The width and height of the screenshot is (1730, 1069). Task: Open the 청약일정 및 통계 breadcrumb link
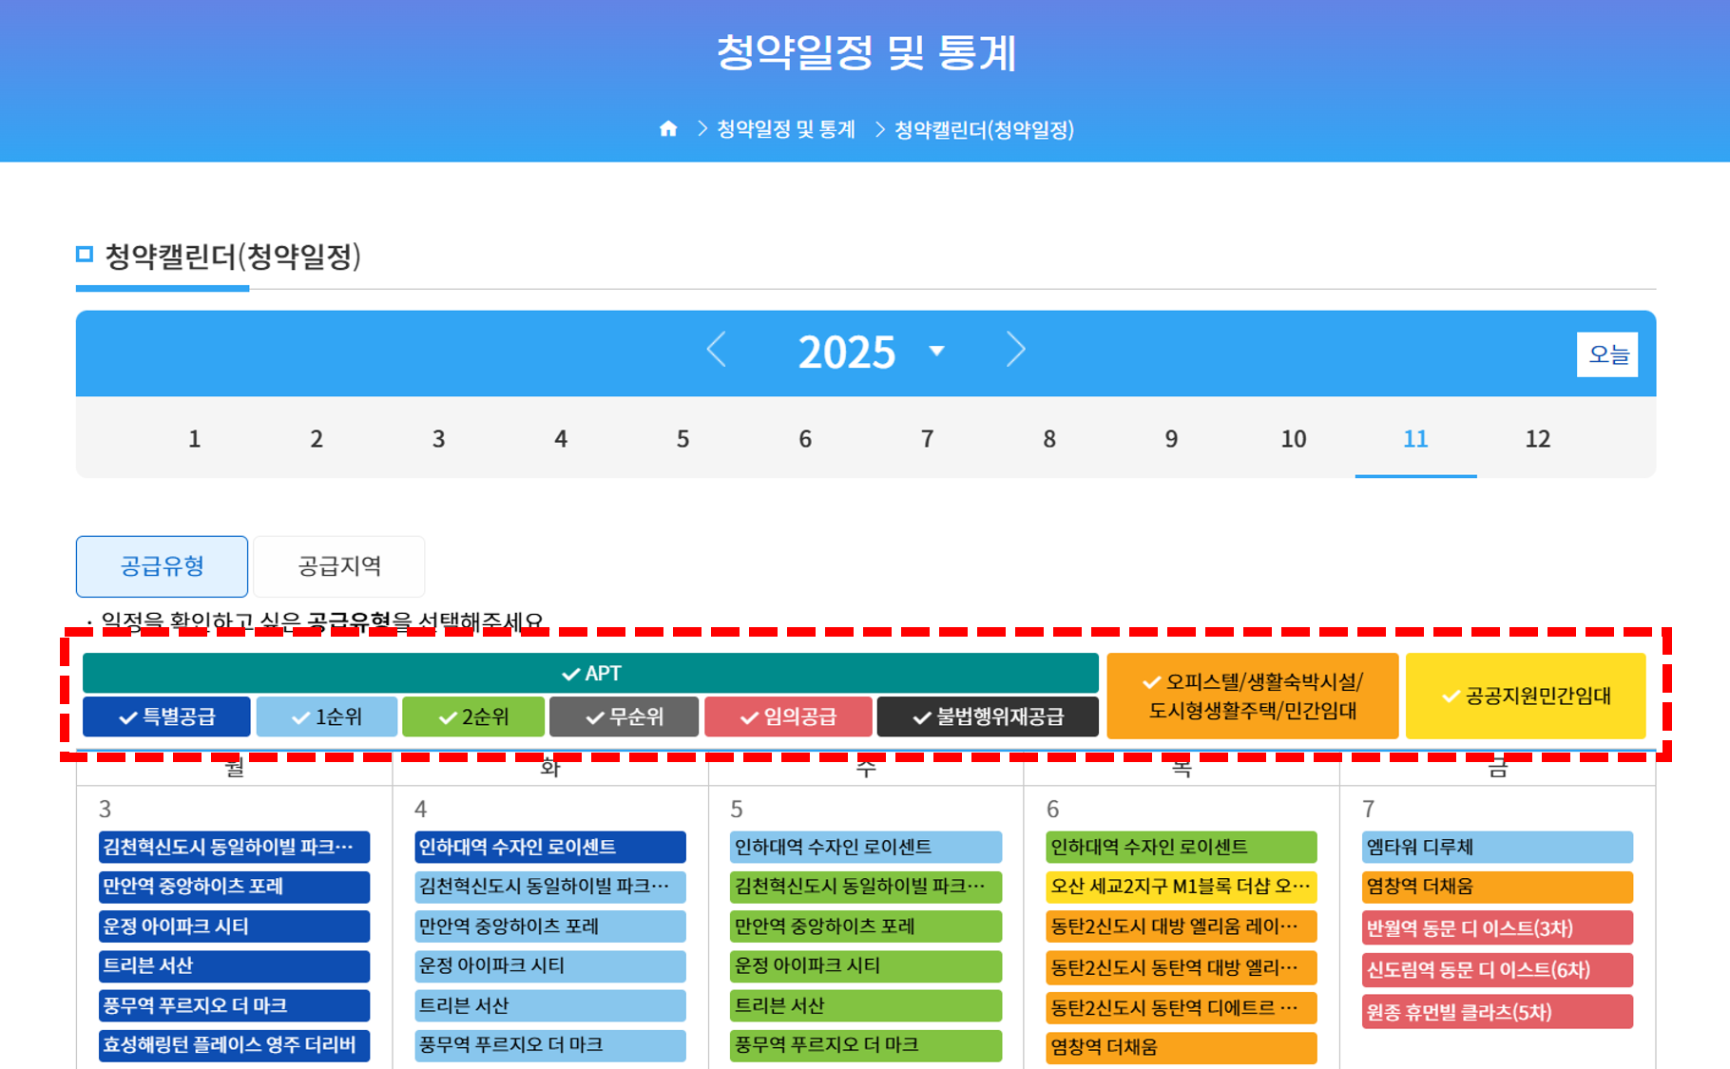coord(786,127)
